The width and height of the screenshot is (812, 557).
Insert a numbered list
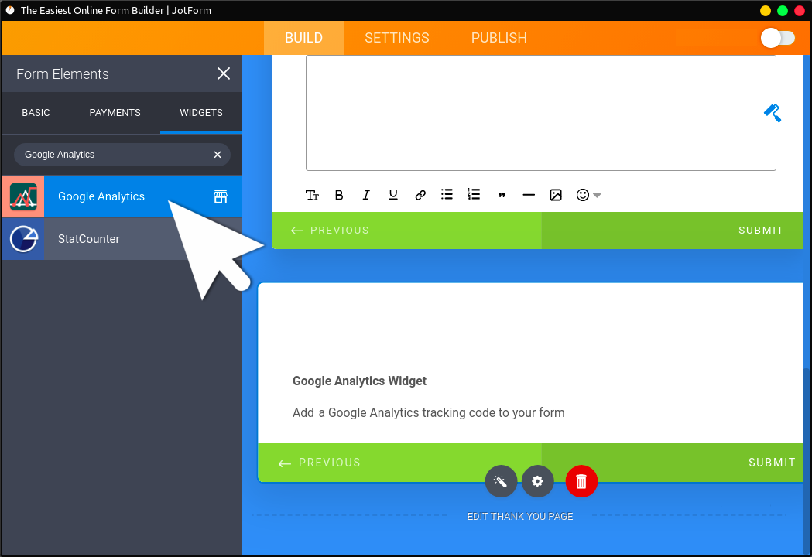pyautogui.click(x=474, y=195)
